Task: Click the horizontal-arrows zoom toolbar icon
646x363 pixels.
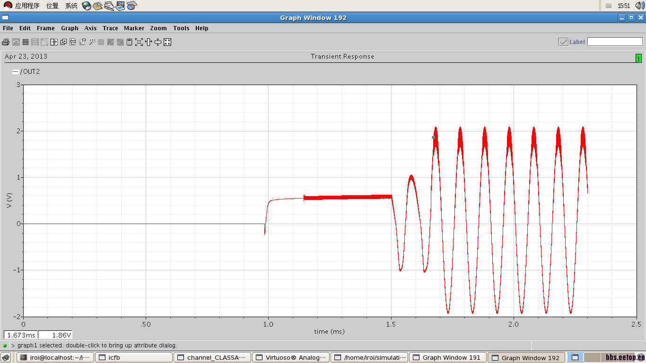Action: coord(148,42)
